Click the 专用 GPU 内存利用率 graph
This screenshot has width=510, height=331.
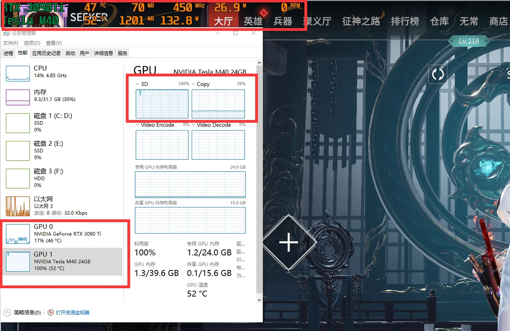(x=190, y=185)
